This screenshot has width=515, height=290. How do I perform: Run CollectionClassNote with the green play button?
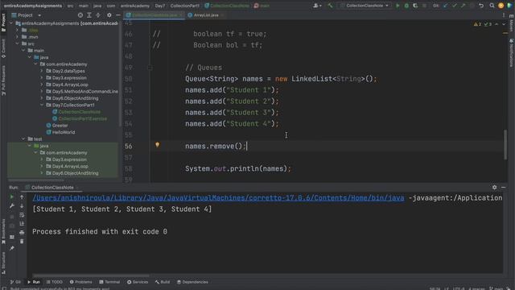[x=398, y=6]
